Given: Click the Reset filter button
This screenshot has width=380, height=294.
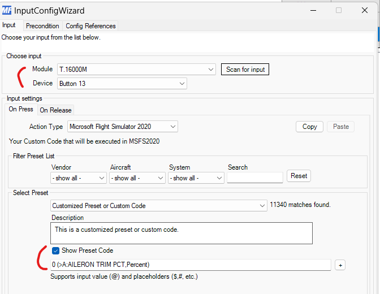Looking at the screenshot, I should 299,176.
